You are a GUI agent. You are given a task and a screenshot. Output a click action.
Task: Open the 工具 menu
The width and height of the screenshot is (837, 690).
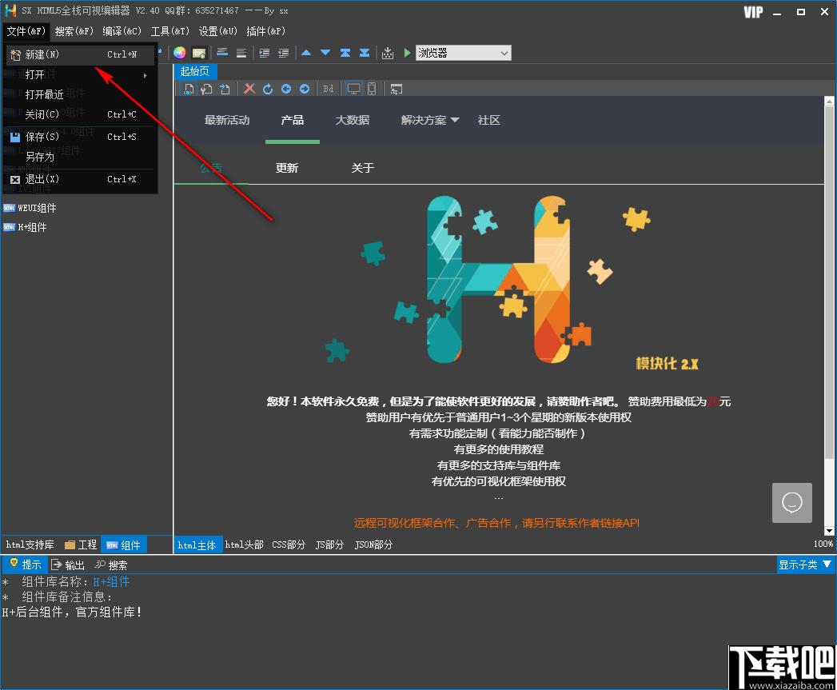coord(169,31)
